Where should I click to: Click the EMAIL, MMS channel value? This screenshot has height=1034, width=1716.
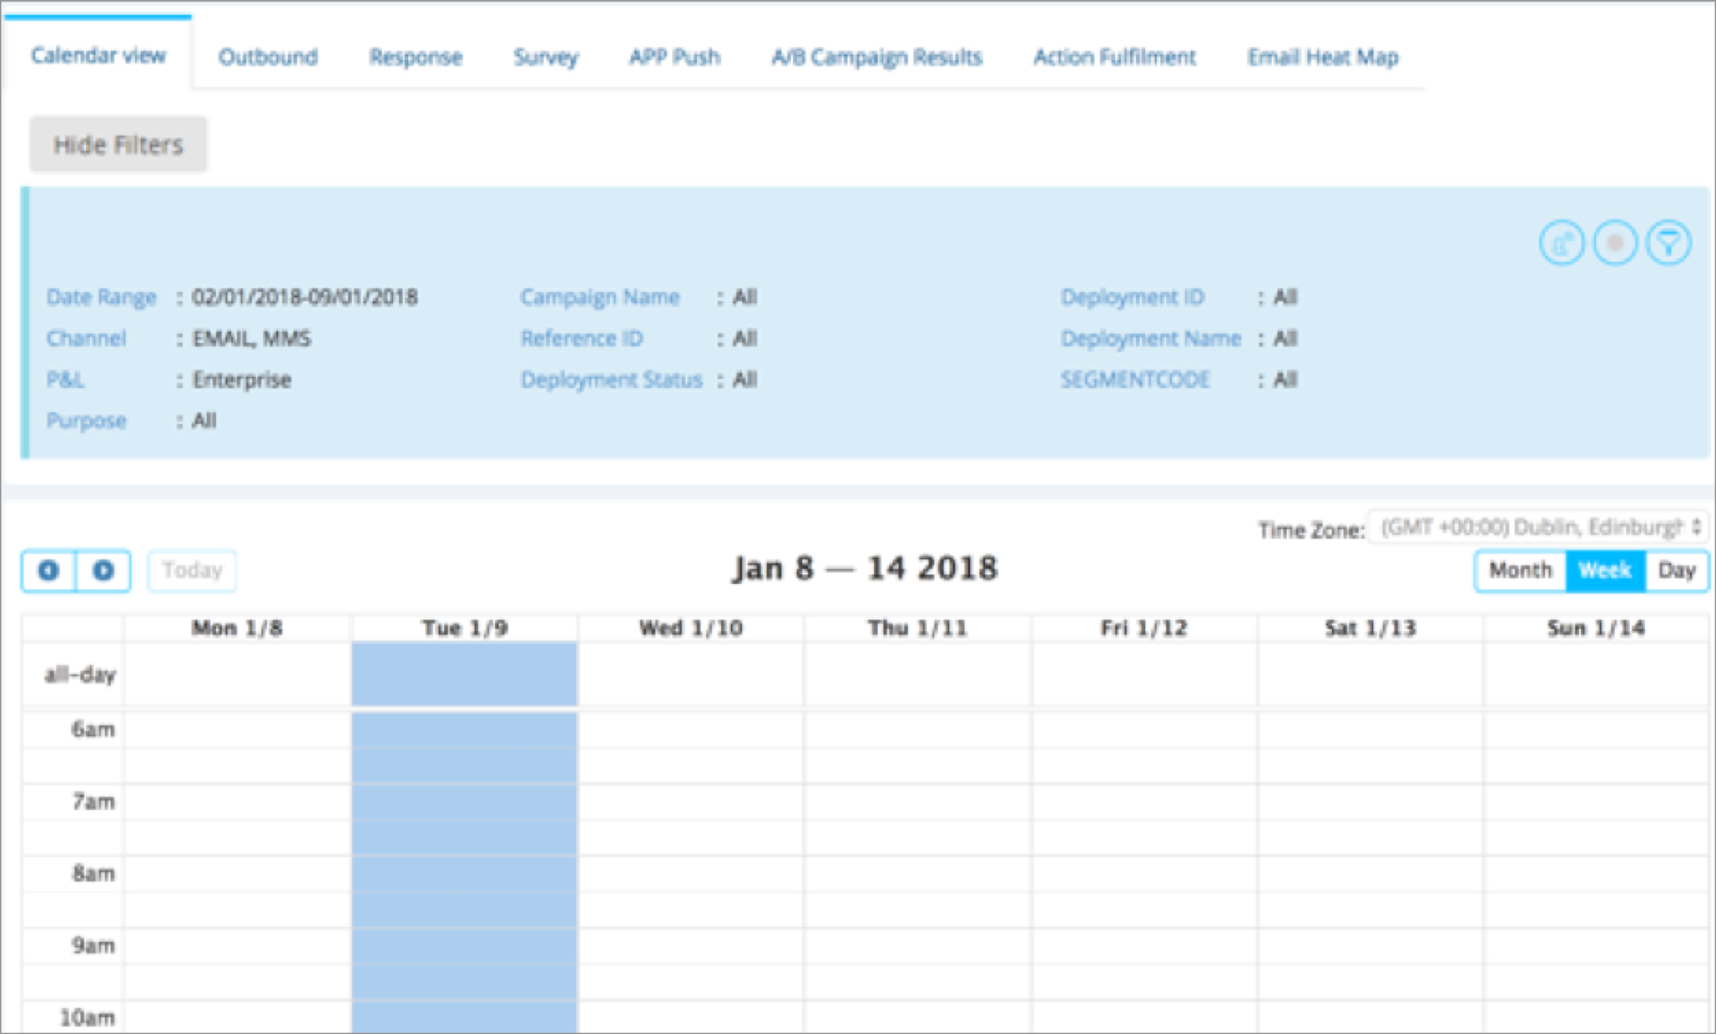(252, 338)
